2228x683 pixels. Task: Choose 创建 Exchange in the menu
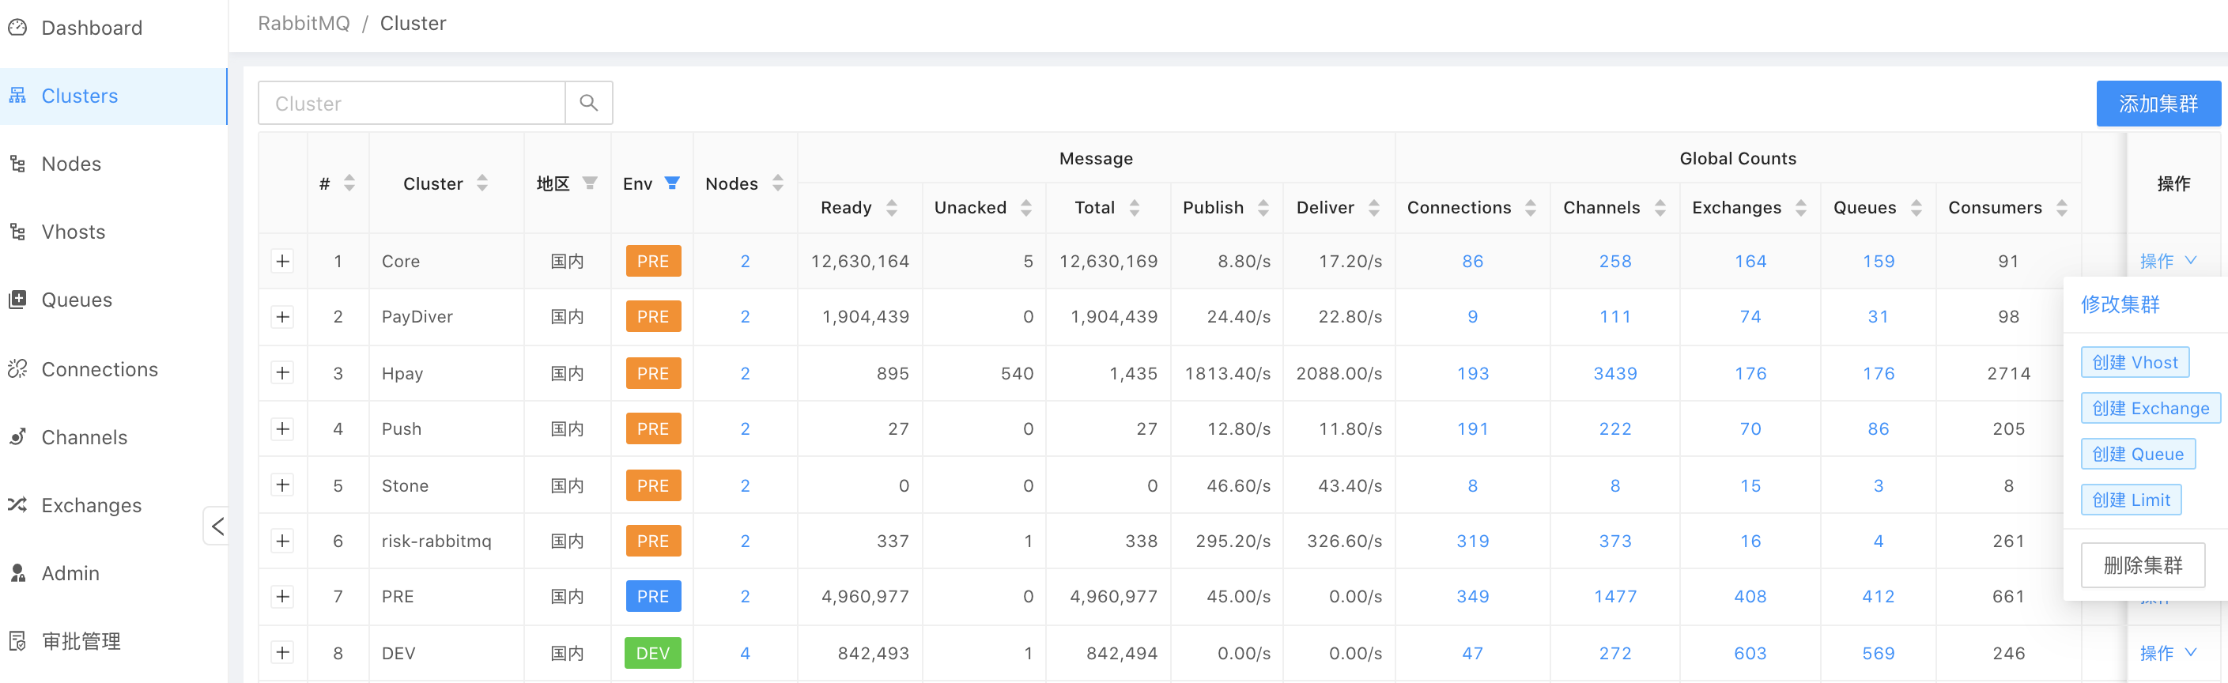pos(2151,408)
